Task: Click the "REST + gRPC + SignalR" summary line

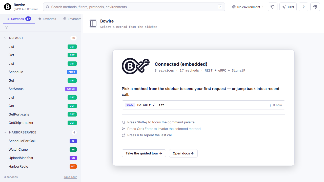Action: (225, 71)
